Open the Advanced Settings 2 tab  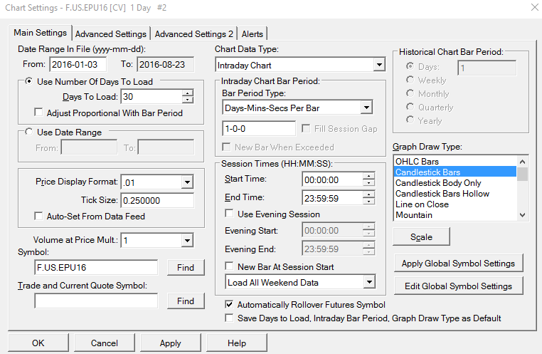[x=193, y=34]
